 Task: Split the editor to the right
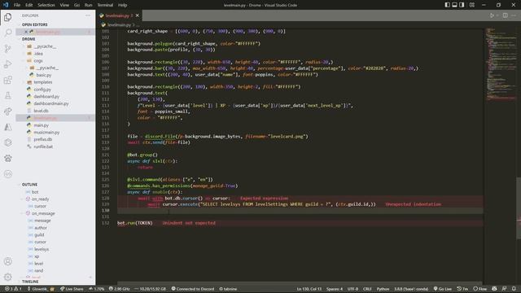[x=505, y=15]
